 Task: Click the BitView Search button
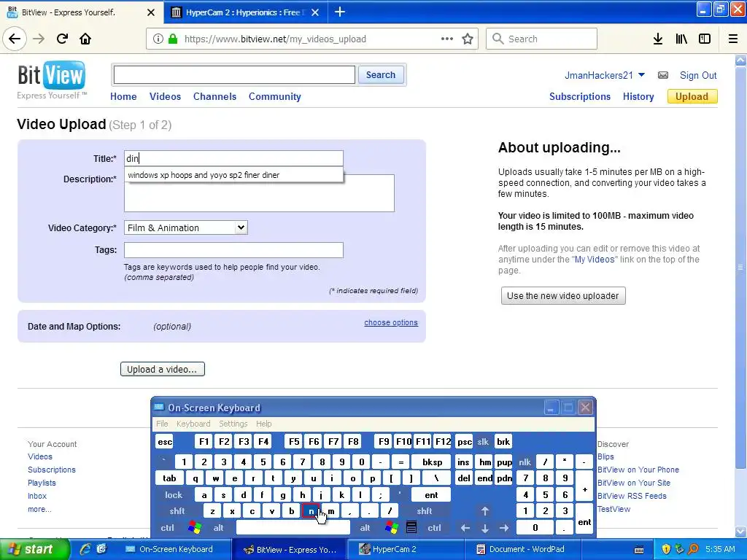(381, 75)
